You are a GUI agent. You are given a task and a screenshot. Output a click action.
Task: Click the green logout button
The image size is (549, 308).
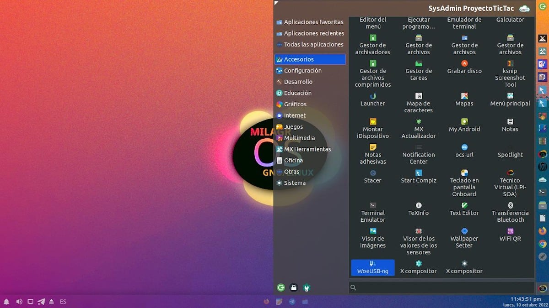[281, 287]
